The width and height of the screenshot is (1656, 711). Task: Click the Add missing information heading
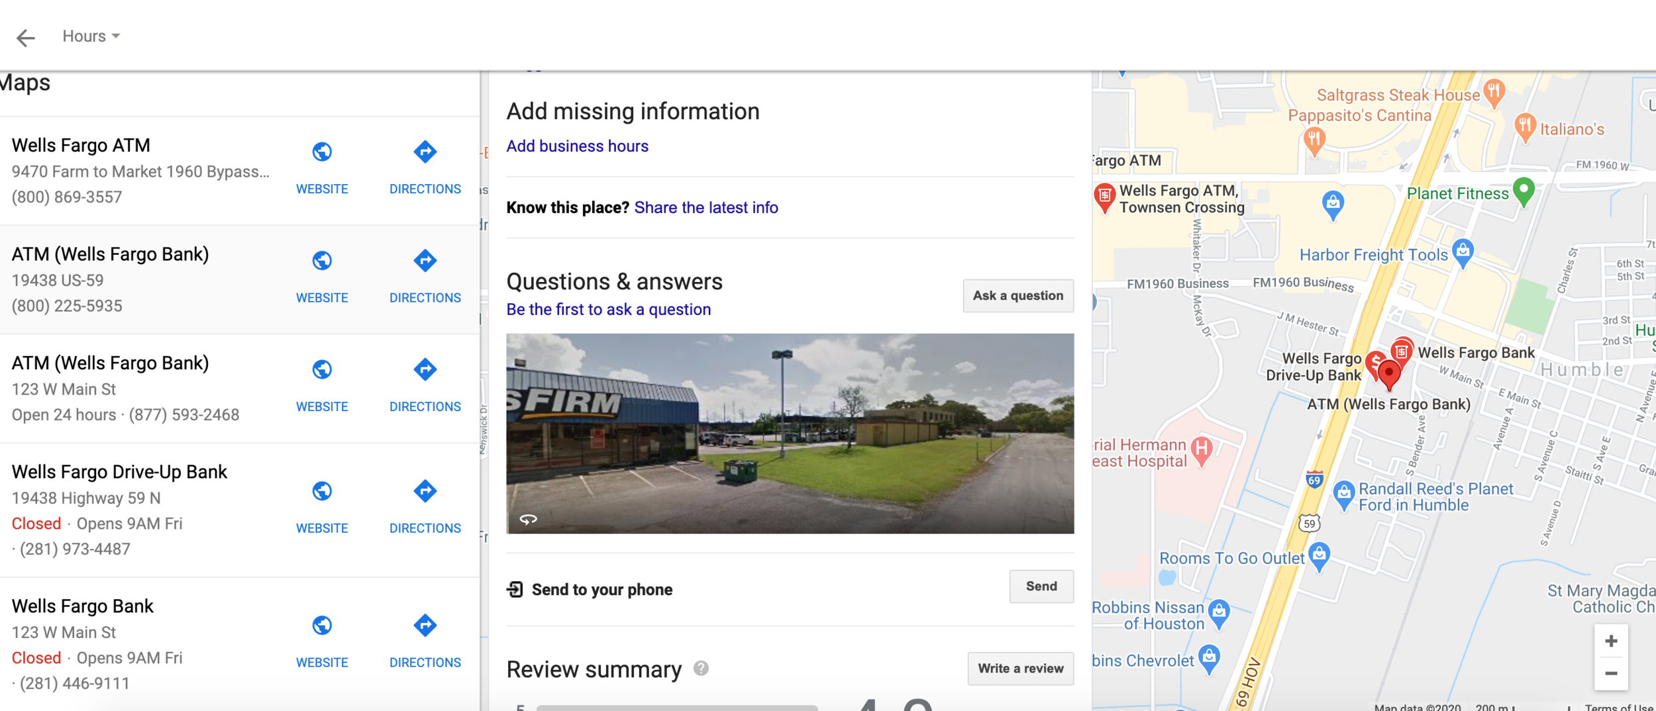(x=633, y=111)
